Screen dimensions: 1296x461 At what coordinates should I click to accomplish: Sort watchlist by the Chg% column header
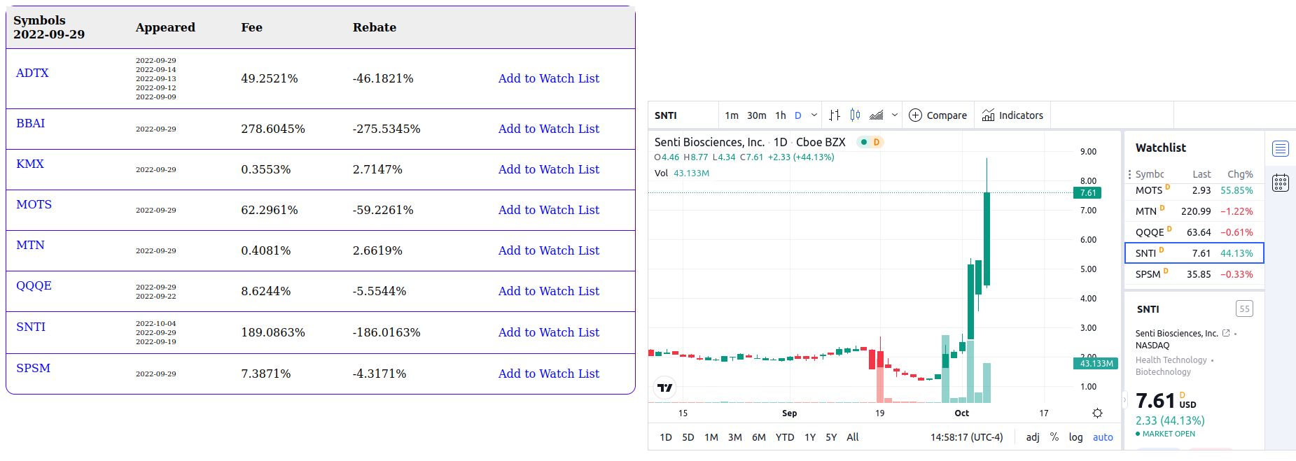[x=1240, y=174]
